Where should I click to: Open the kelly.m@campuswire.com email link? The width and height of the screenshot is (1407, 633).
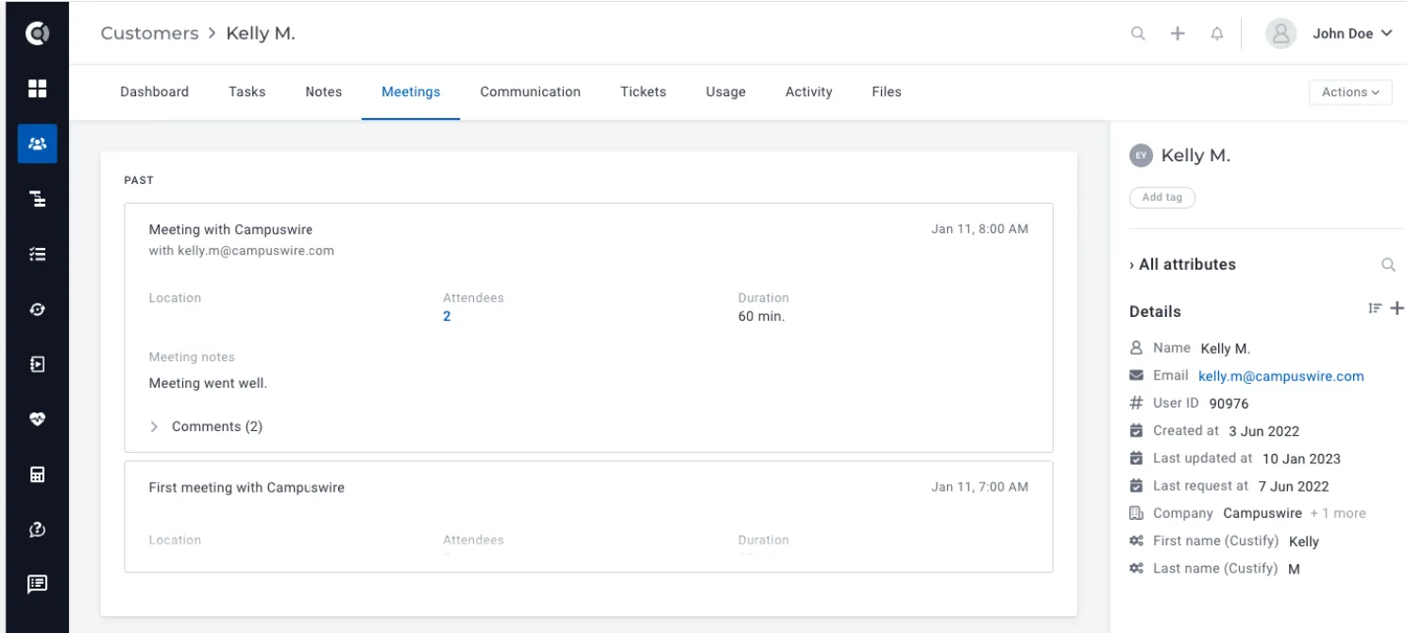tap(1280, 375)
